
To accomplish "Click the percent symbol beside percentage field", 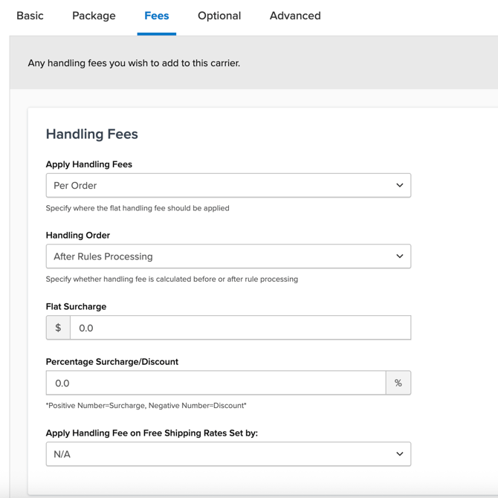I will pos(398,384).
